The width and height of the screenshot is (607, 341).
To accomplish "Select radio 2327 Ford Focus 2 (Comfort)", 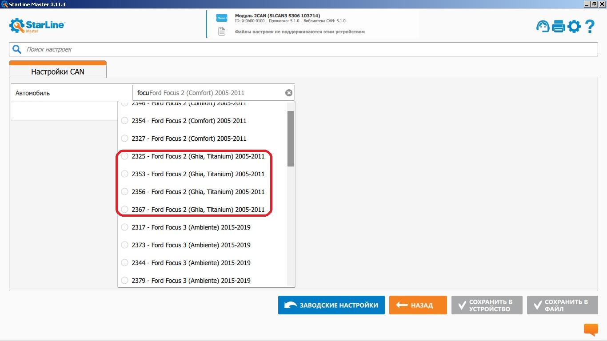I will click(x=124, y=139).
